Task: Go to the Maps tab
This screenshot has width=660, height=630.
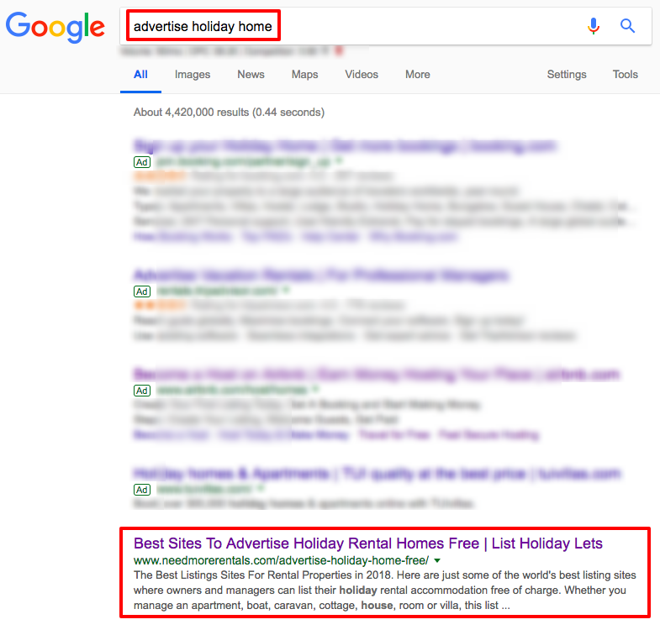Action: point(304,75)
